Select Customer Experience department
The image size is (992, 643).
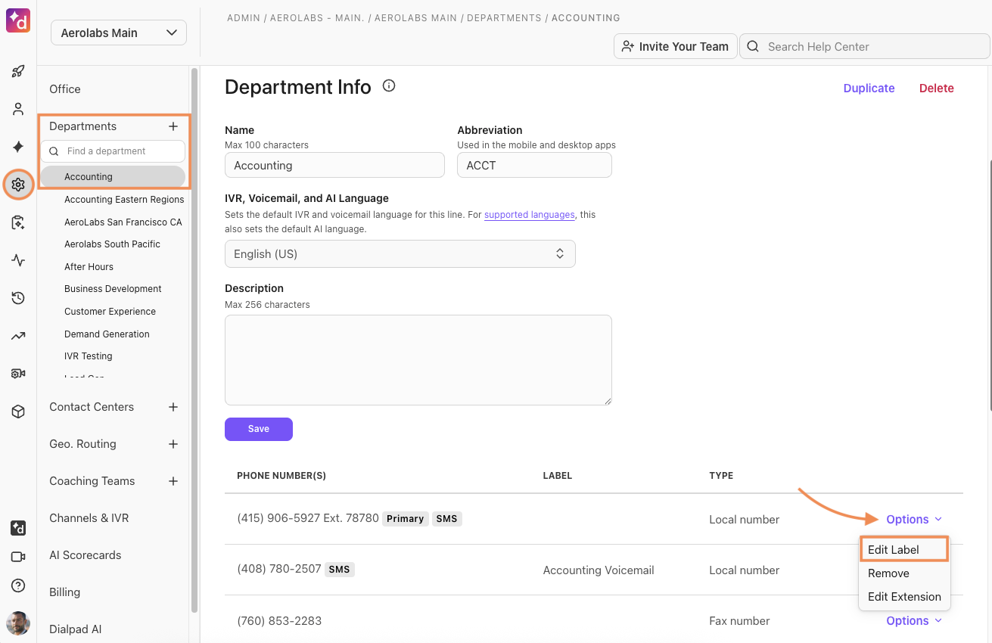pyautogui.click(x=110, y=312)
